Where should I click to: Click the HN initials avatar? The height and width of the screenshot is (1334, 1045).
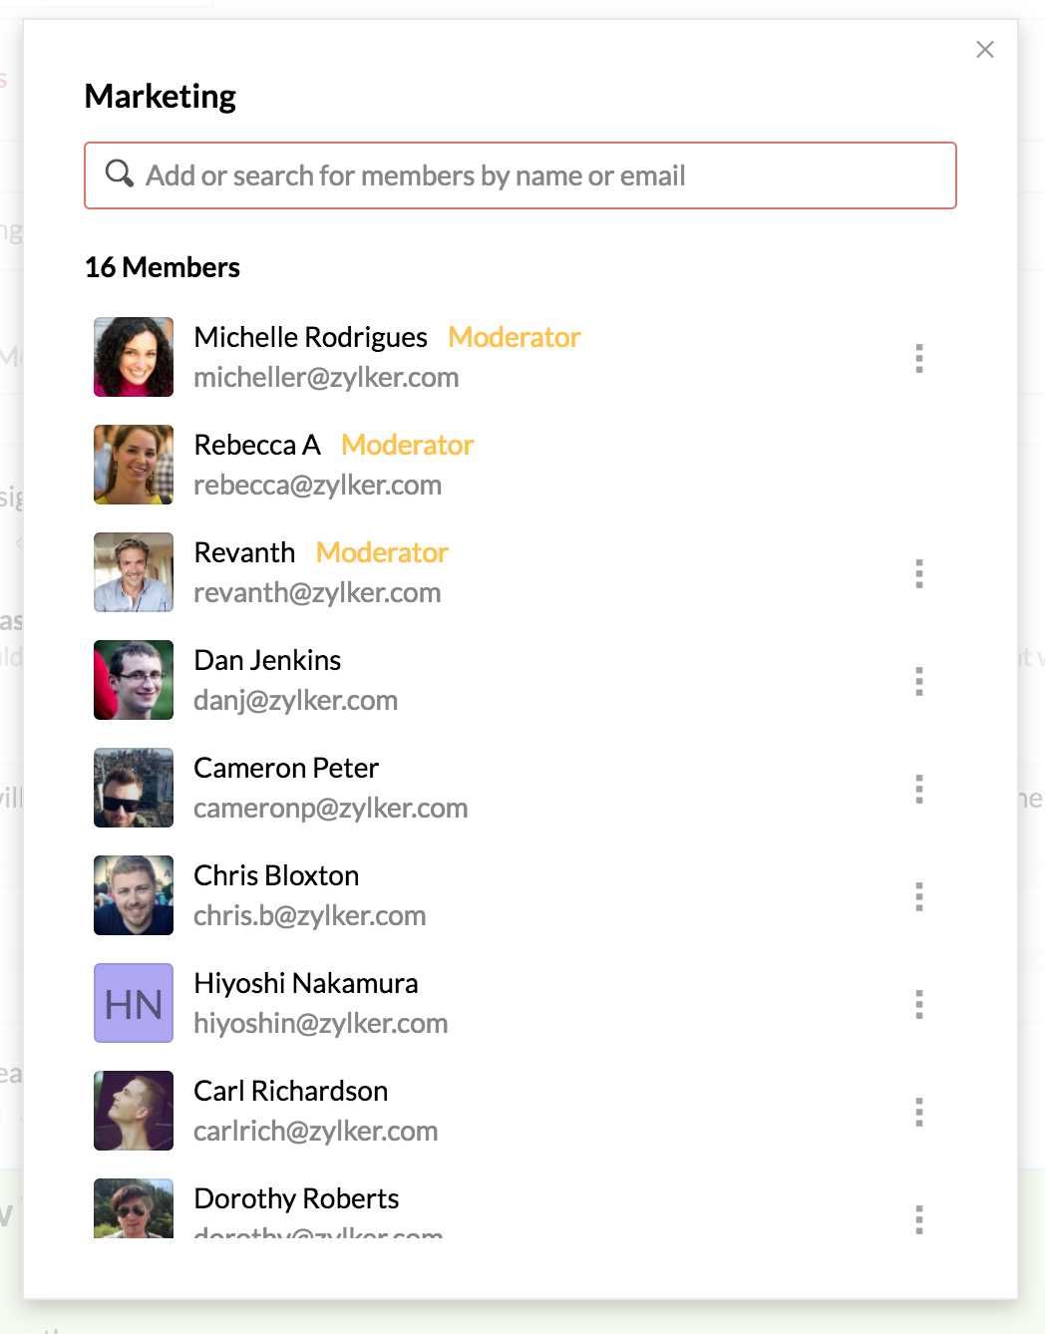(134, 1003)
